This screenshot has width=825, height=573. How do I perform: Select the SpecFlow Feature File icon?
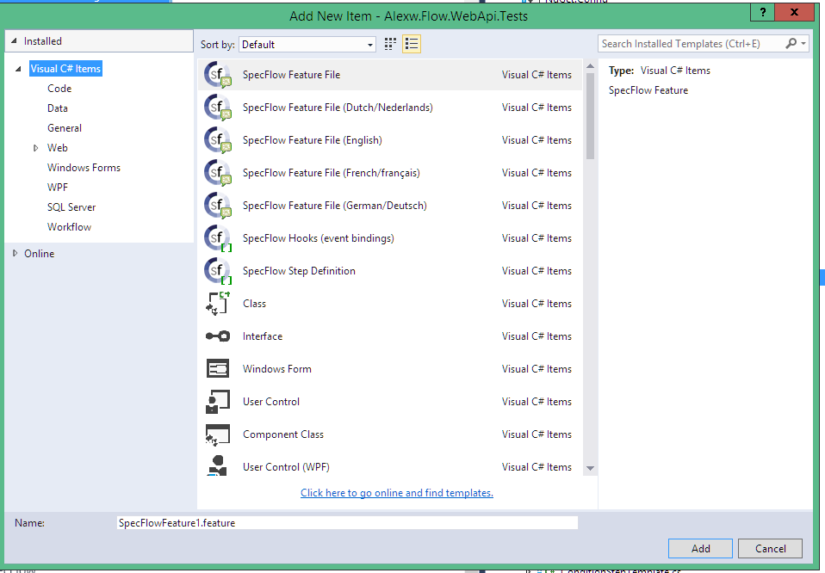218,75
